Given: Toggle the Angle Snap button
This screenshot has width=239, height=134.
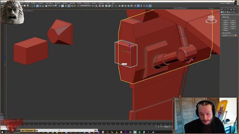Looking at the screenshot, I should coord(69,6).
